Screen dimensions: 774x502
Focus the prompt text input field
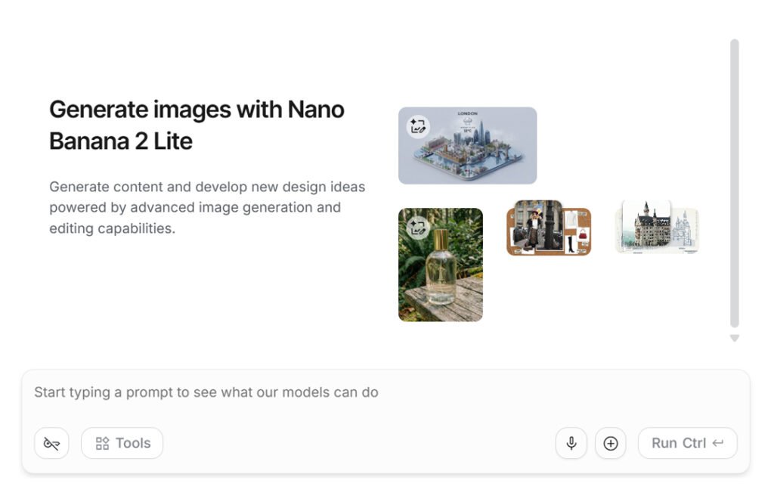pos(385,392)
